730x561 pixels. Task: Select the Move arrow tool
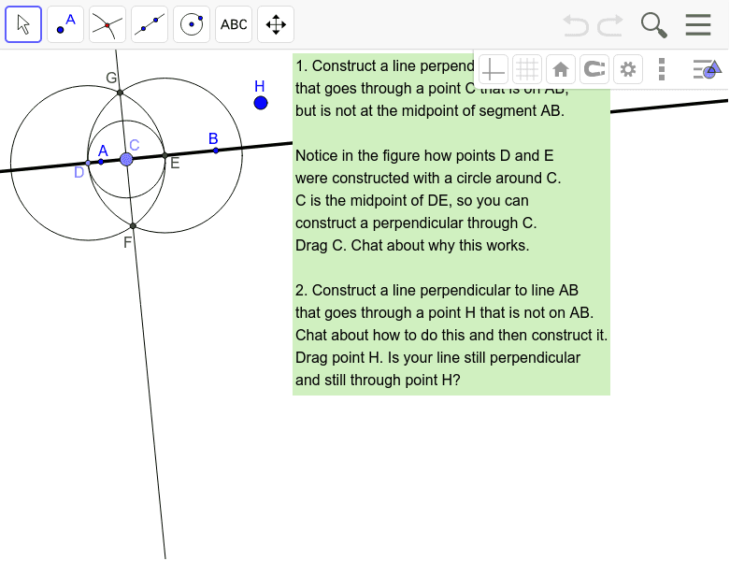coord(23,24)
